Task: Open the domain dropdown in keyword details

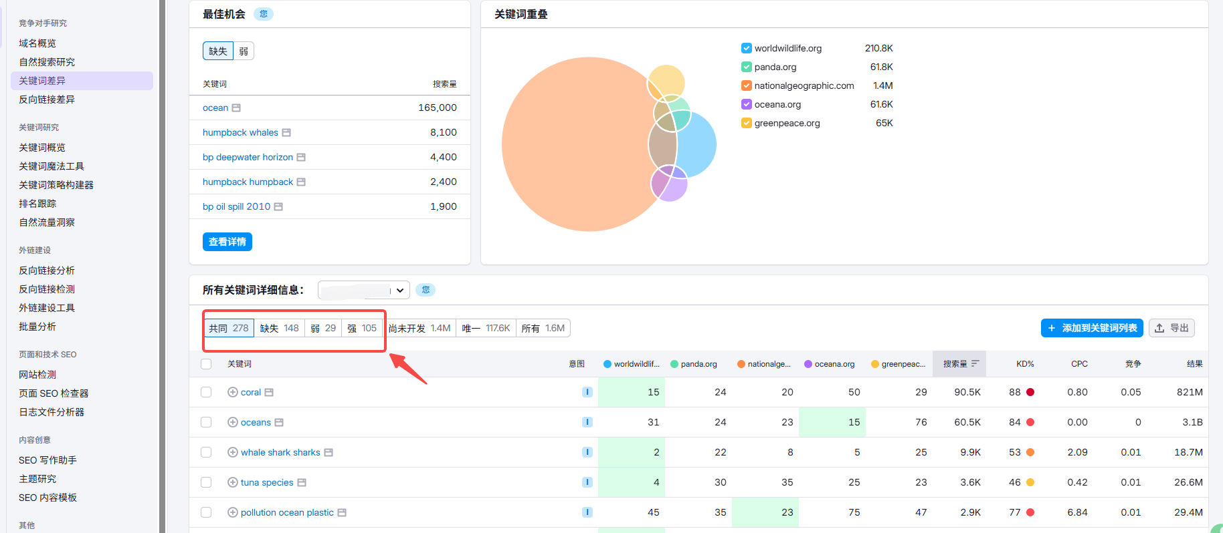Action: (x=363, y=290)
